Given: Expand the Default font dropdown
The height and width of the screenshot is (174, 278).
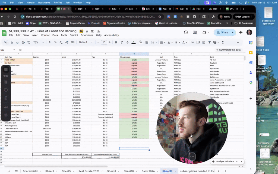Looking at the screenshot, I should pos(86,42).
